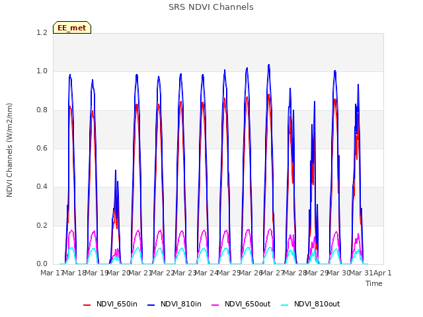Click the y-axis title NDVI Channels (W/m2/nm)
This screenshot has height=317, width=423.
coord(9,150)
